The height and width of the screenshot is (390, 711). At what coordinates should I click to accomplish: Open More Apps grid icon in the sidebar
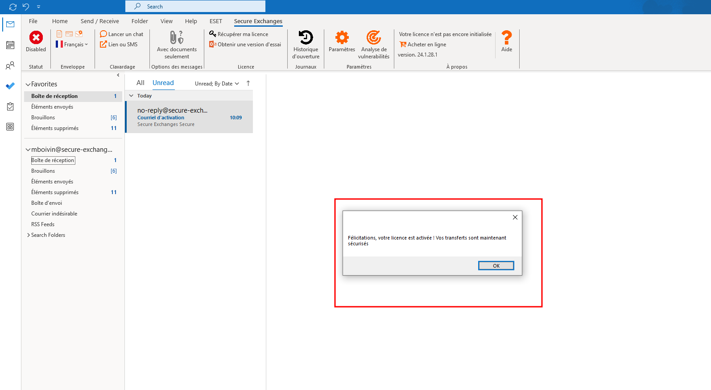click(x=10, y=127)
